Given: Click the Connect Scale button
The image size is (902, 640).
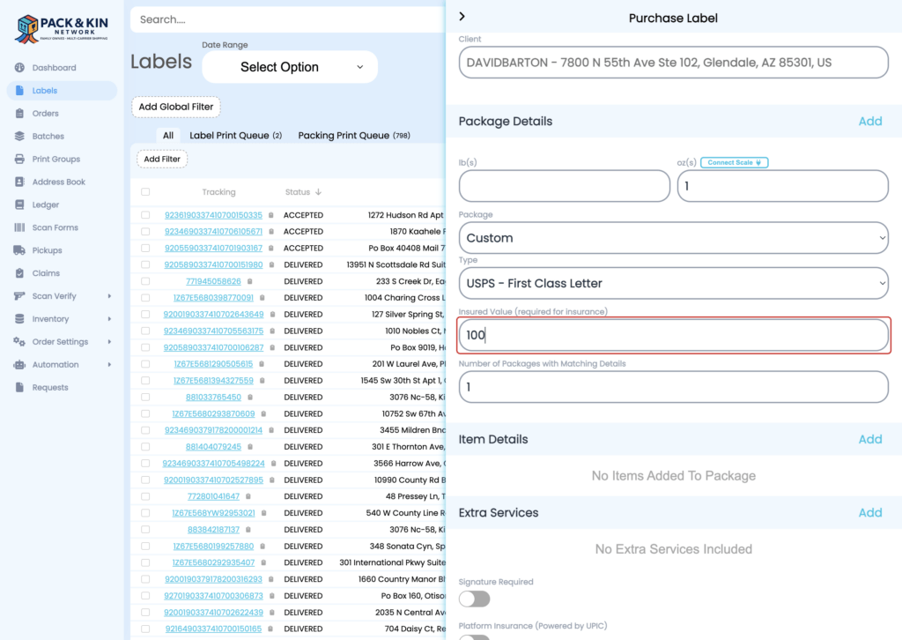Looking at the screenshot, I should click(734, 163).
